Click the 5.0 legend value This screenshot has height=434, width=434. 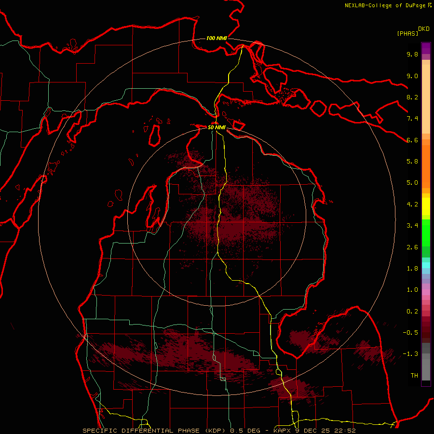(x=412, y=183)
